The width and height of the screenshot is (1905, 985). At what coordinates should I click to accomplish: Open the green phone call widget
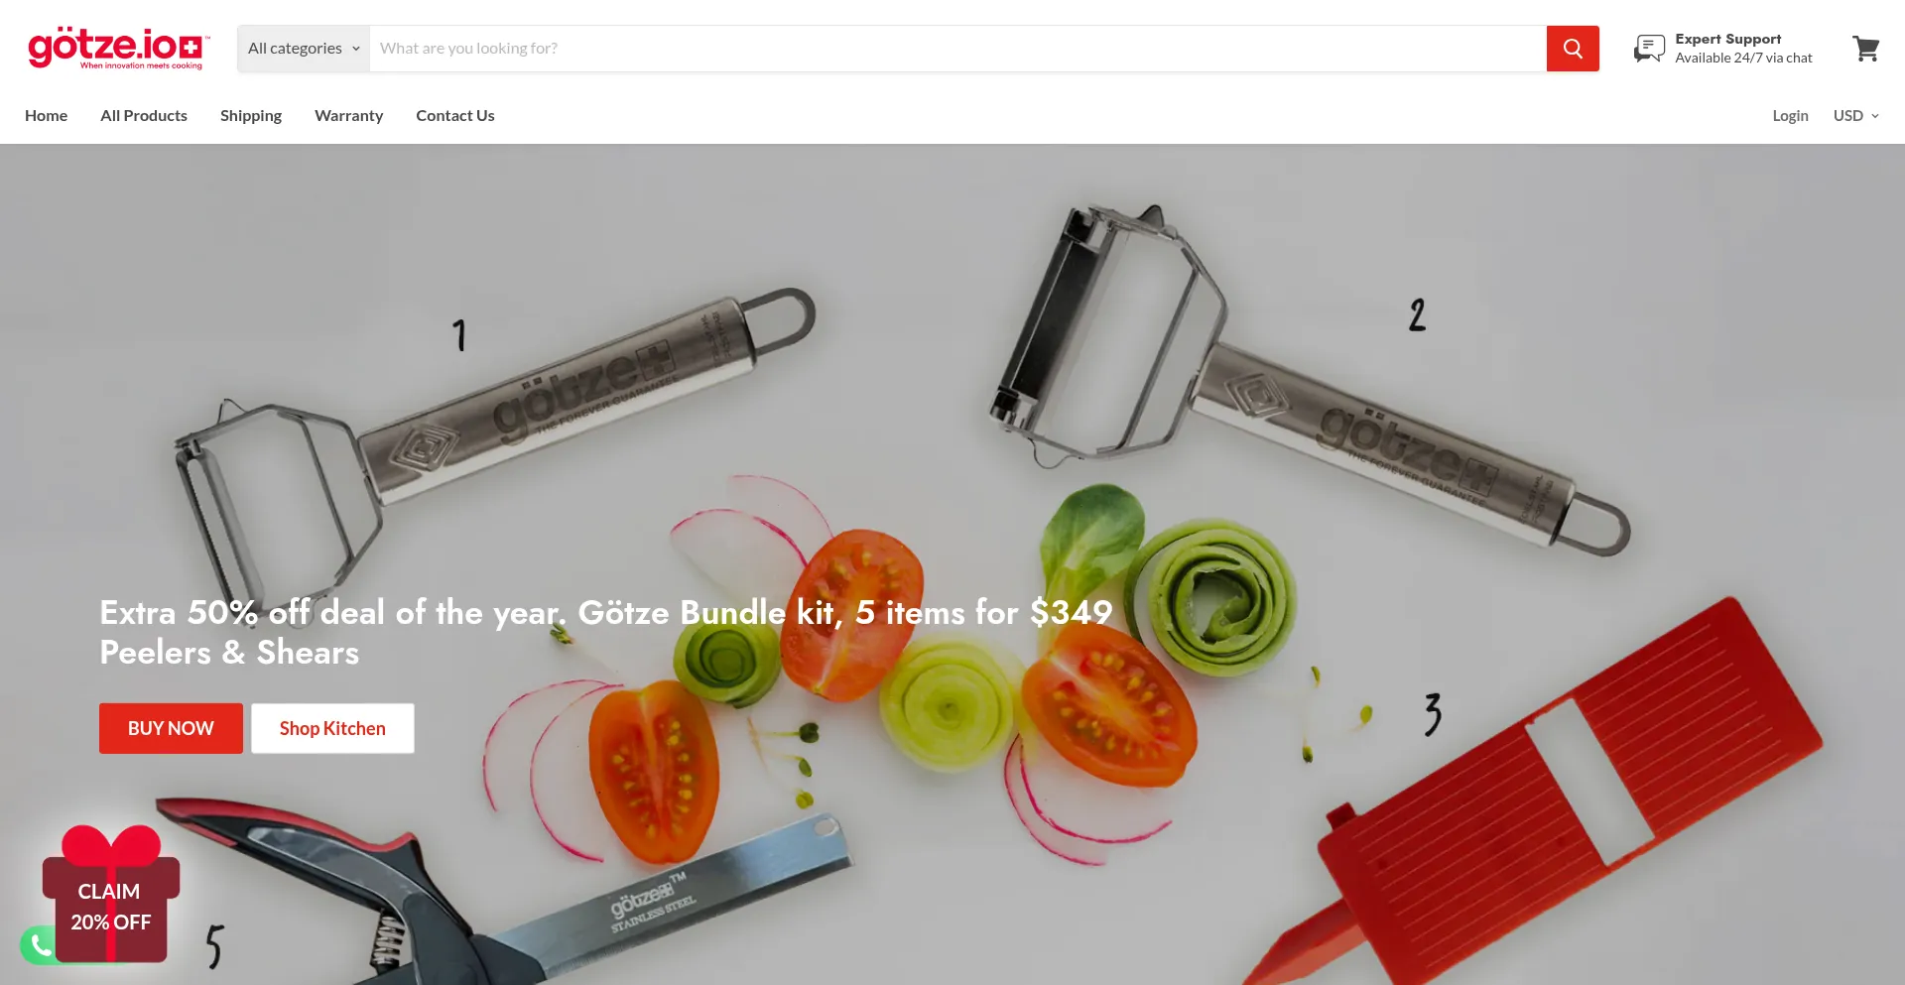coord(39,945)
